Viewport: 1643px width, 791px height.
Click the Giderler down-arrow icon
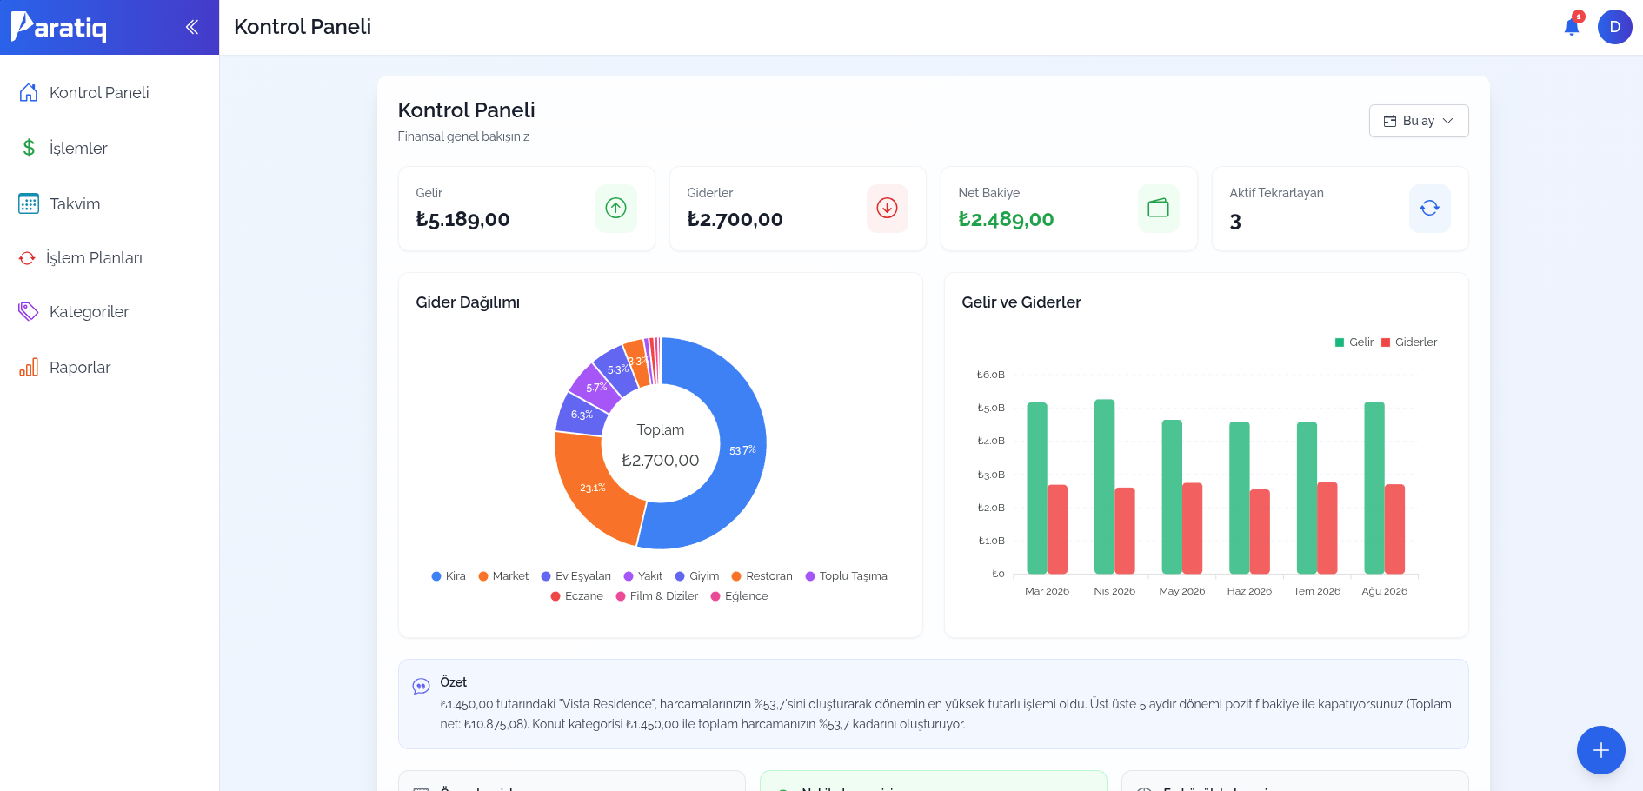(888, 208)
